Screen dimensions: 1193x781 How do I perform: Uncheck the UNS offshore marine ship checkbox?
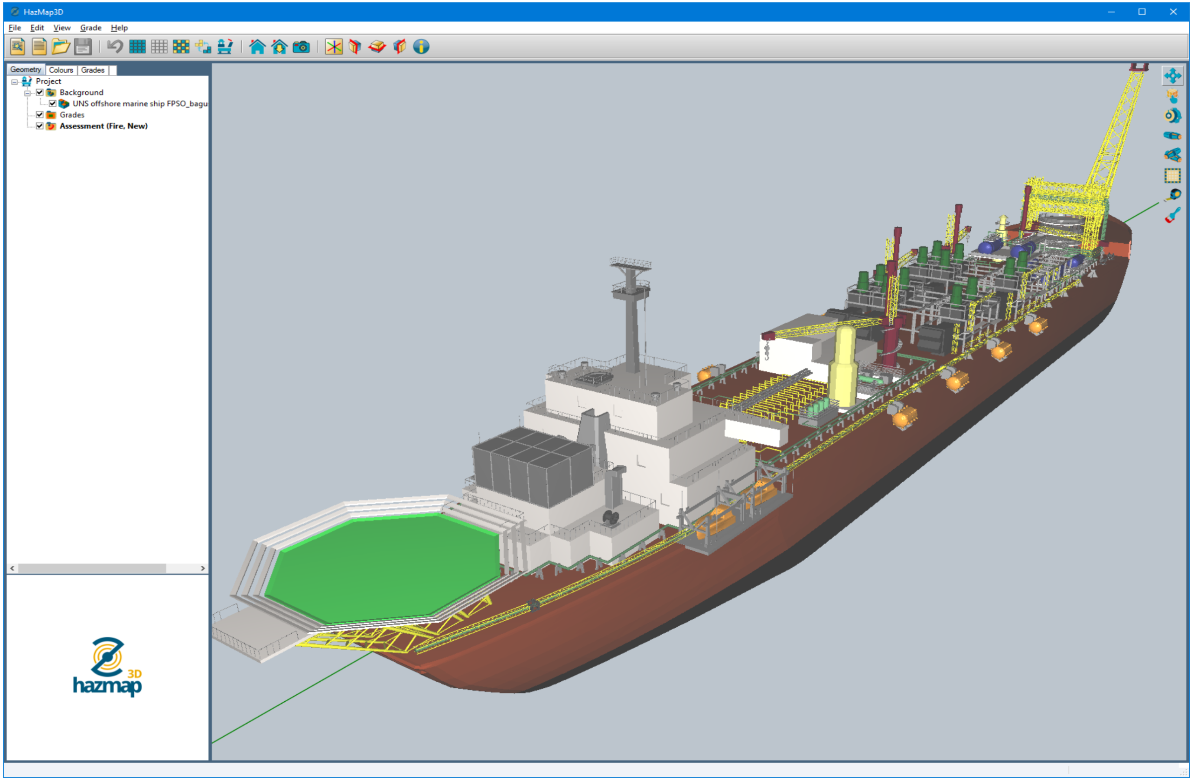coord(52,103)
